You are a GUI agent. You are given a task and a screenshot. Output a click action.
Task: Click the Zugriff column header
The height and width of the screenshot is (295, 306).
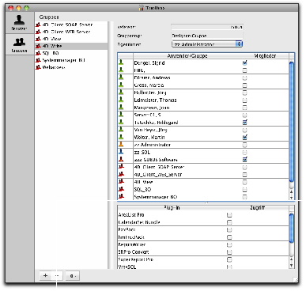click(x=257, y=208)
